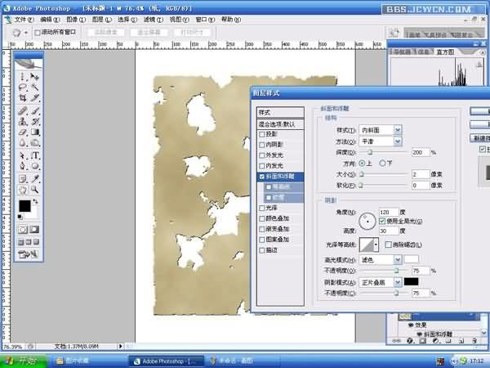The image size is (490, 368).
Task: Click the 角度 (Angle) input field showing 120
Action: (389, 212)
